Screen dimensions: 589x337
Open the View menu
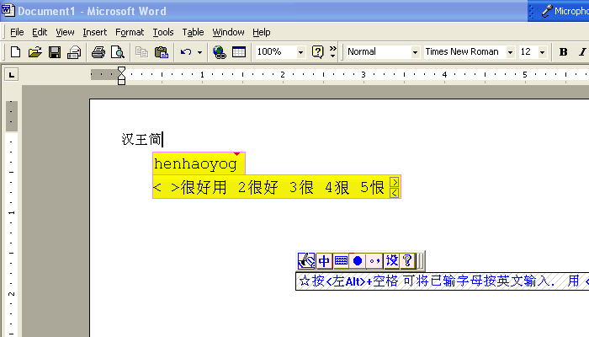pyautogui.click(x=65, y=32)
